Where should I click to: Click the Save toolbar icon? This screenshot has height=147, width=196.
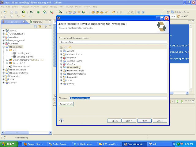12,12
